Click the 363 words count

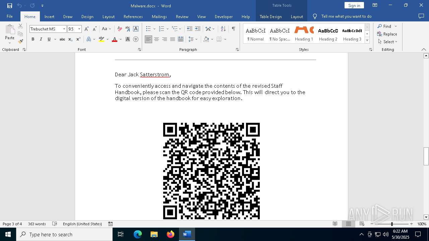pos(37,224)
